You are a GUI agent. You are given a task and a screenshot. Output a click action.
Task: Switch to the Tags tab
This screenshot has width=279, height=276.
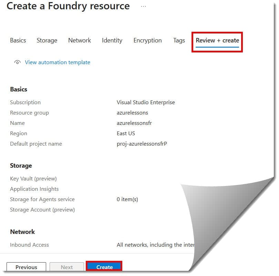coord(179,40)
